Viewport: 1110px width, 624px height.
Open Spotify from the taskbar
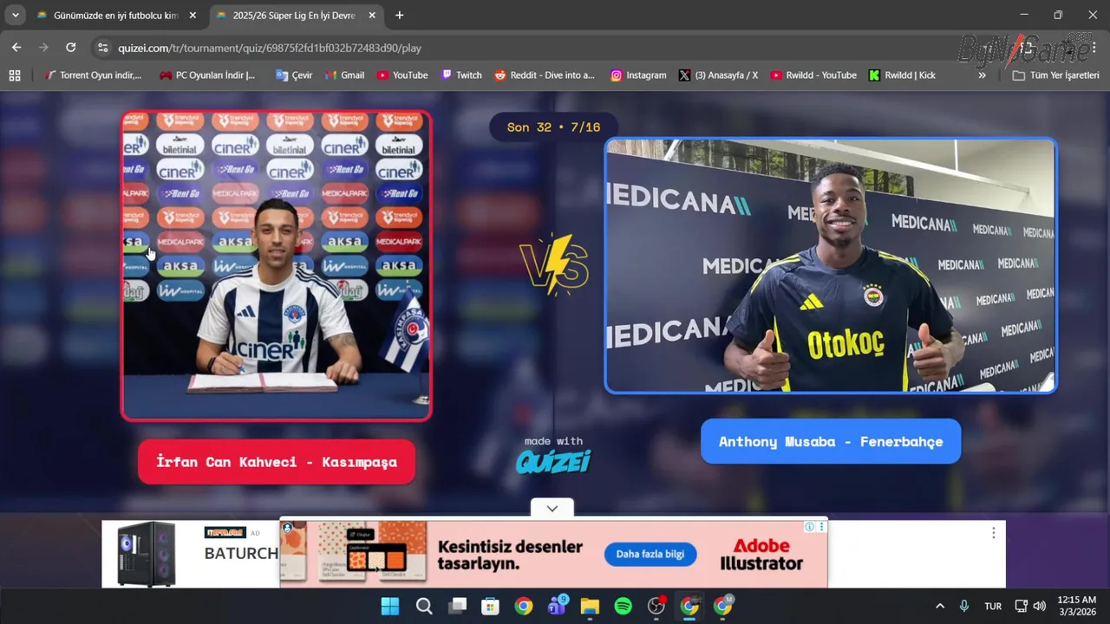coord(623,606)
